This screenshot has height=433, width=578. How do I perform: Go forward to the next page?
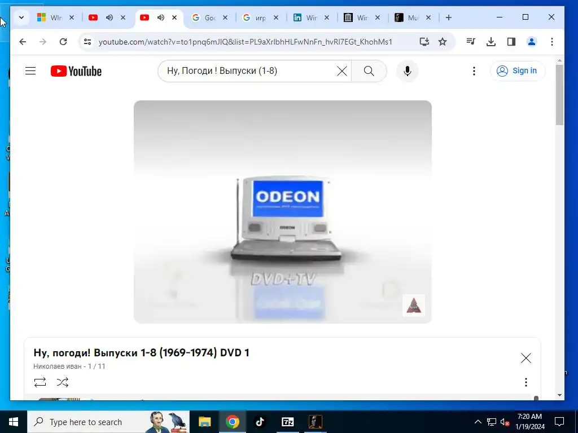click(43, 42)
